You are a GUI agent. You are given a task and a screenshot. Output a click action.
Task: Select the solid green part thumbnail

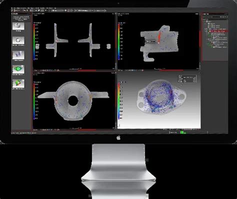(18, 69)
